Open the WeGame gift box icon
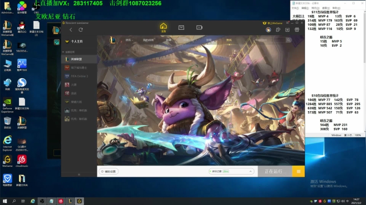This screenshot has height=205, width=366. (297, 29)
